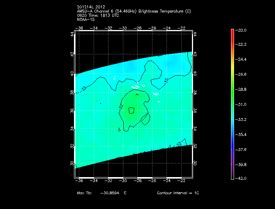The width and height of the screenshot is (275, 209).
Task: Click the -30 longitude label on the top axis
Action: pyautogui.click(x=123, y=28)
